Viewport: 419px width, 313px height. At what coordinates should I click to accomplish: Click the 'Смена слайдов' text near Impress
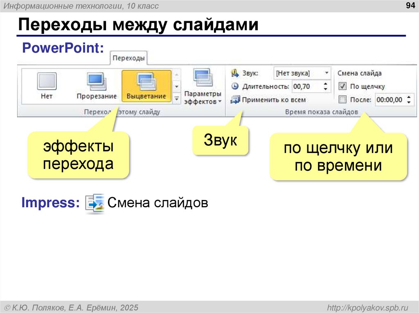click(x=158, y=203)
